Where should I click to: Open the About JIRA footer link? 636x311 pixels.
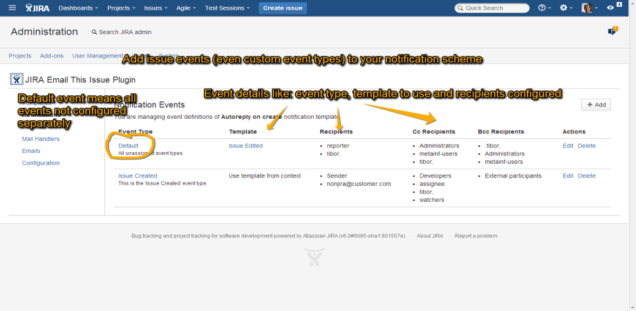(430, 236)
